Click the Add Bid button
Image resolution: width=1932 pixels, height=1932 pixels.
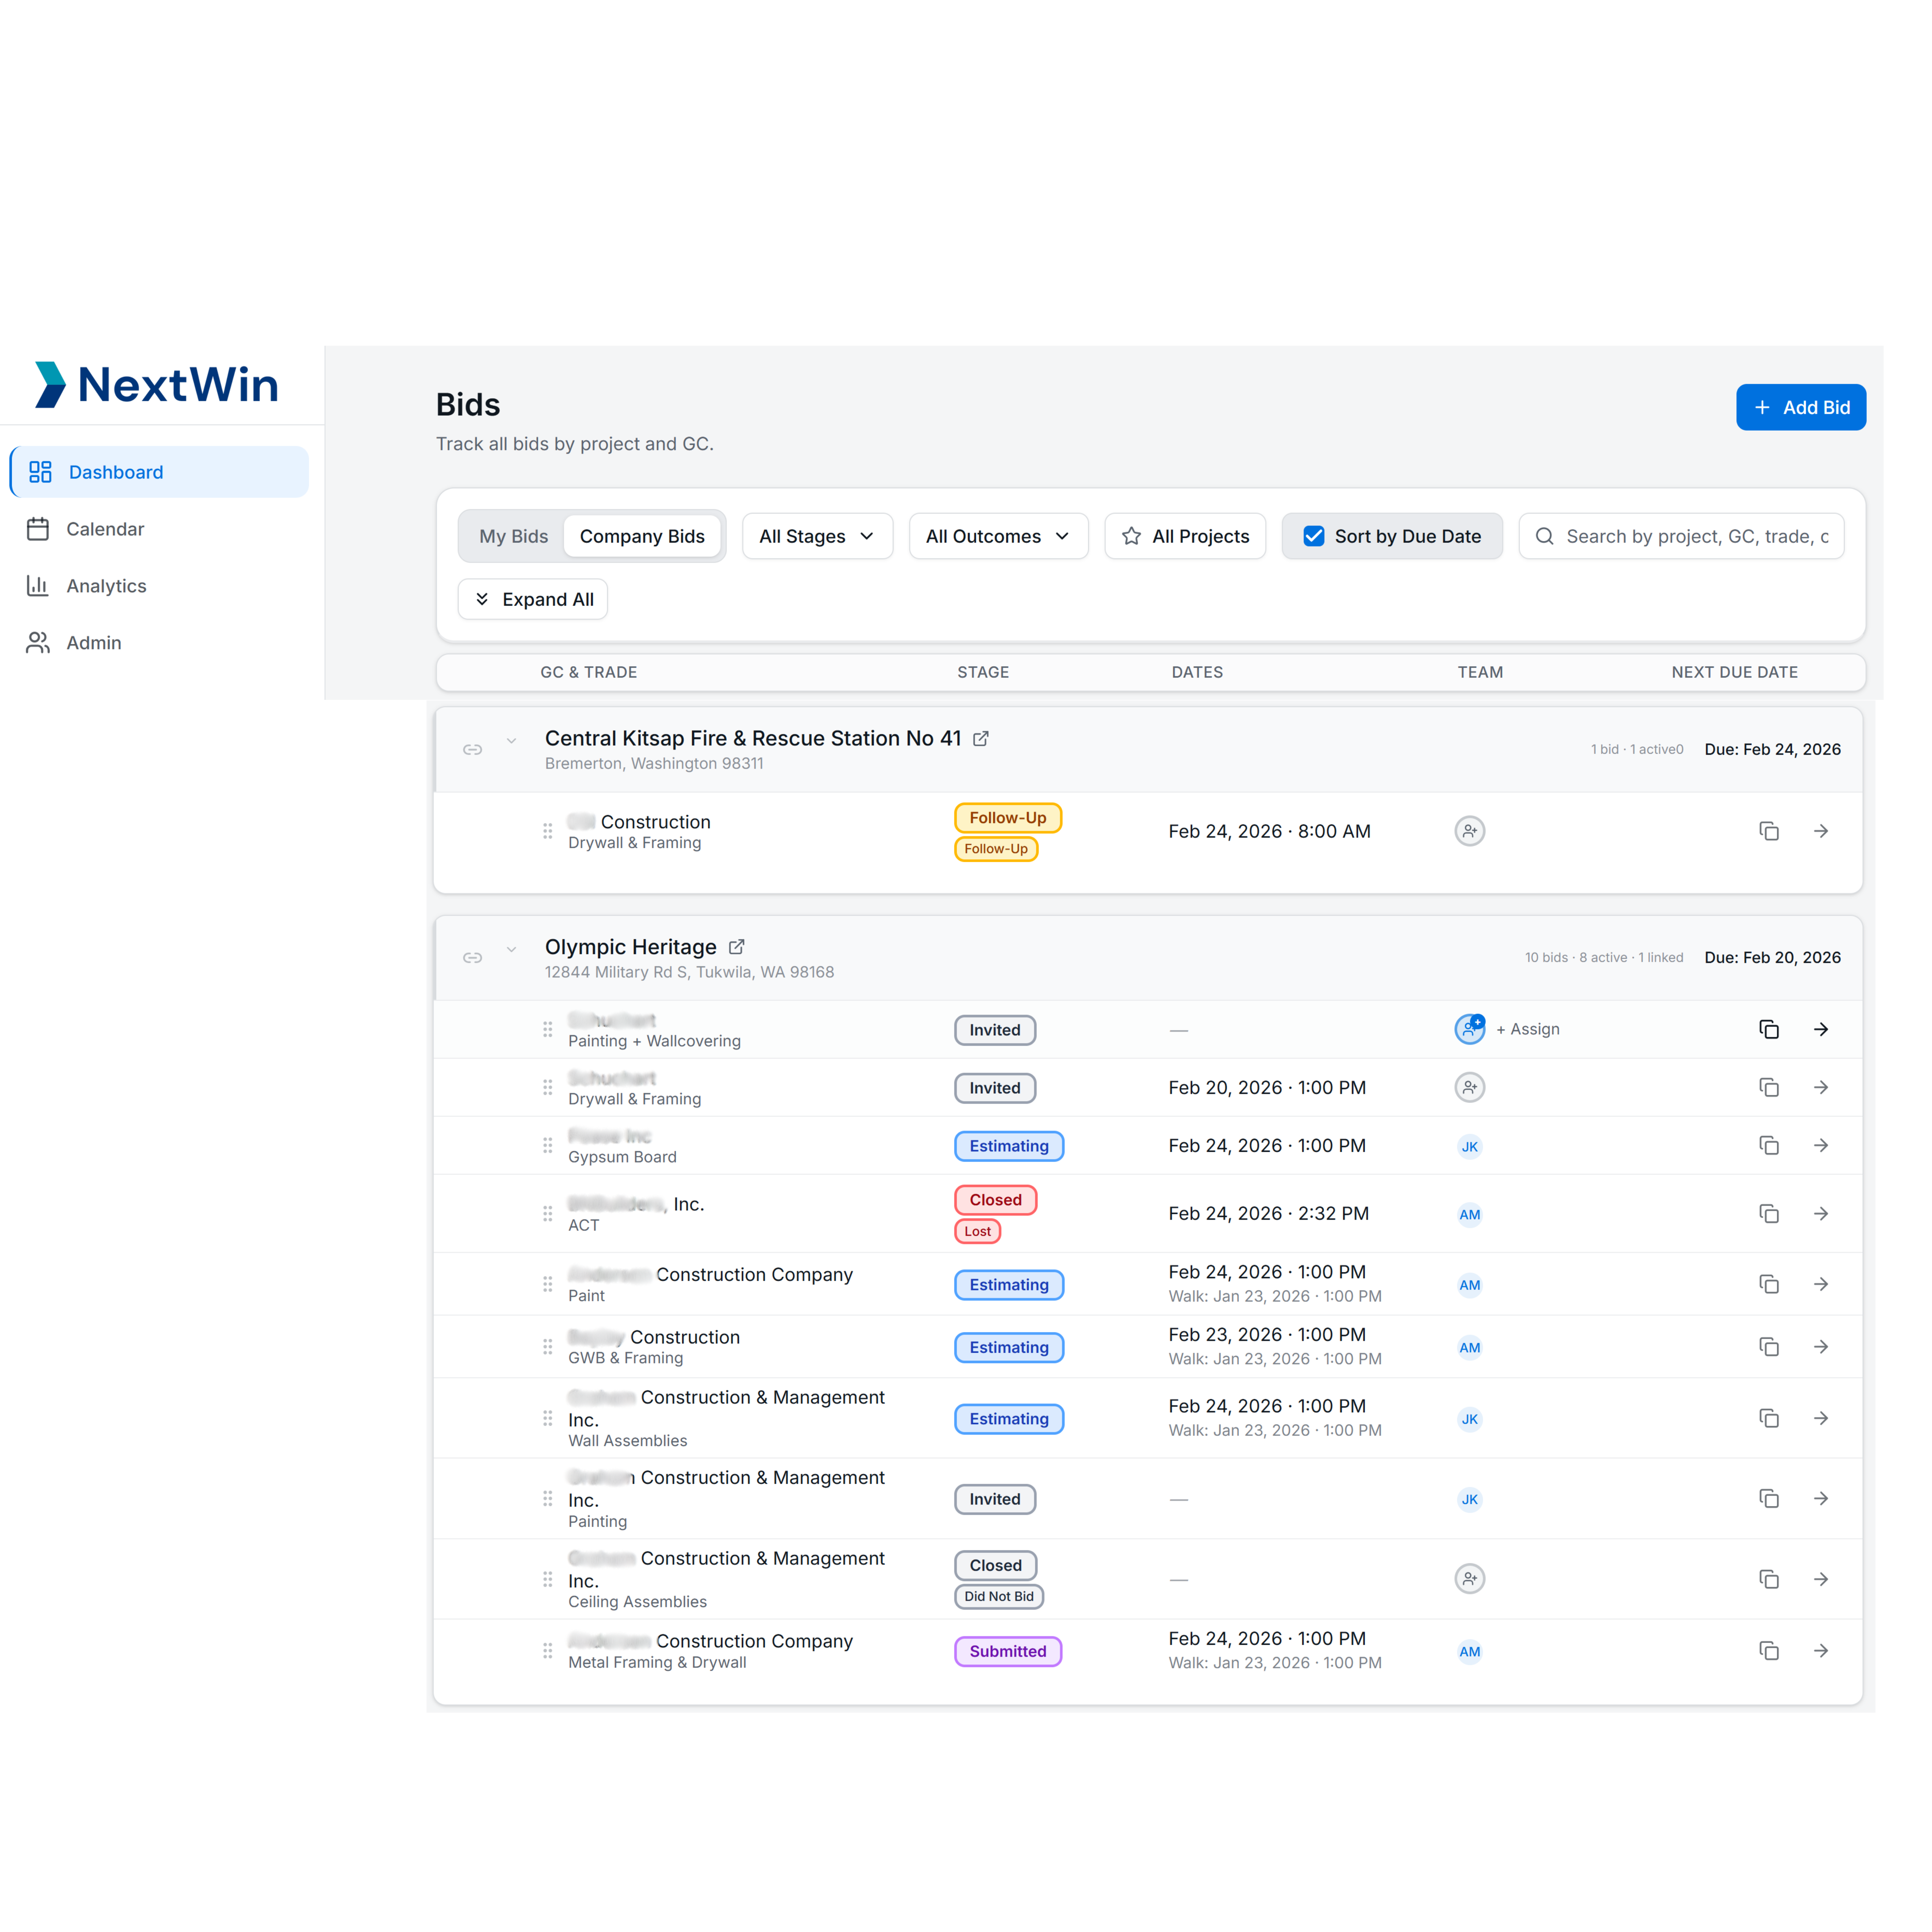point(1800,407)
